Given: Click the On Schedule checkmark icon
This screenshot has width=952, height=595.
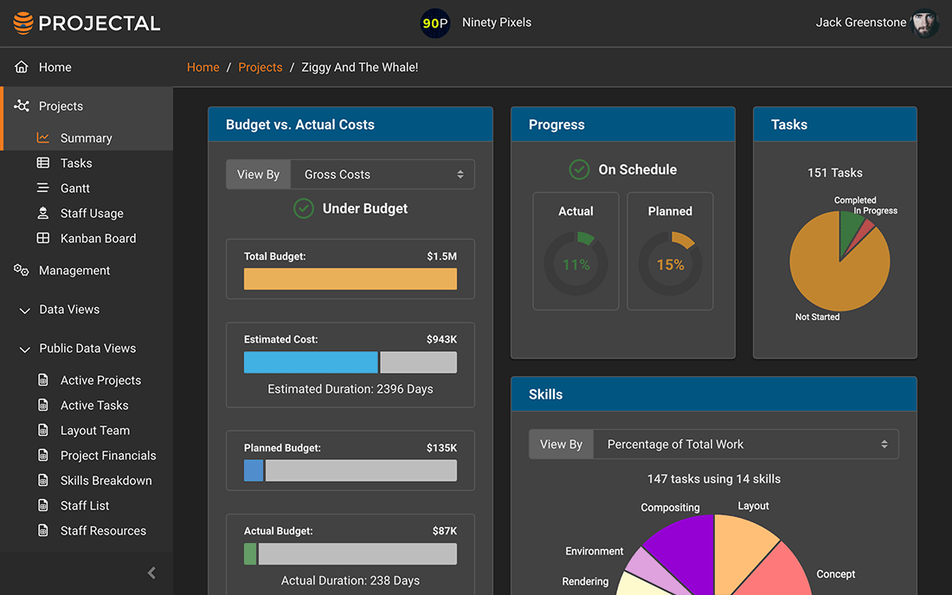Looking at the screenshot, I should (579, 170).
